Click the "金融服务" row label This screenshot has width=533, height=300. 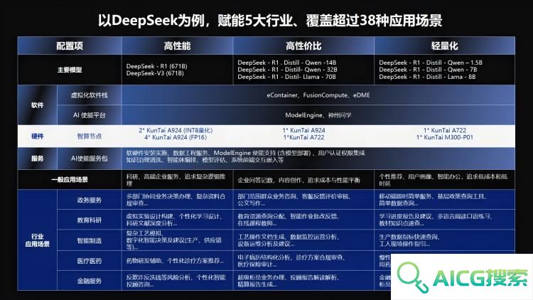(x=90, y=281)
